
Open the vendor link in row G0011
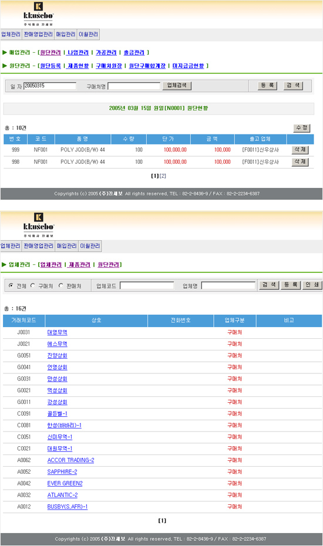(57, 402)
